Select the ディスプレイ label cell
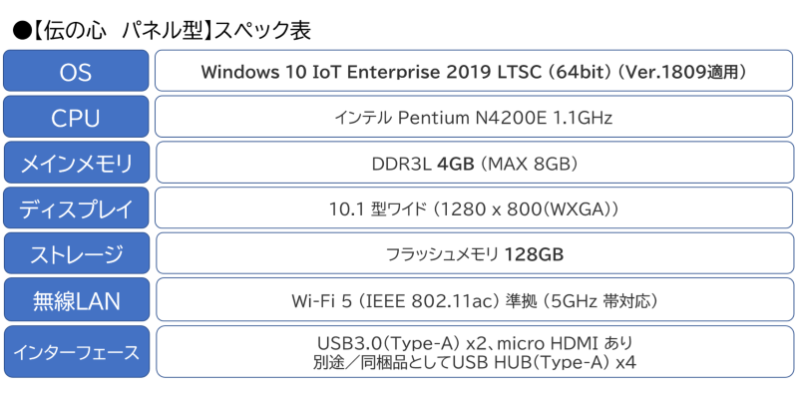 pyautogui.click(x=76, y=209)
